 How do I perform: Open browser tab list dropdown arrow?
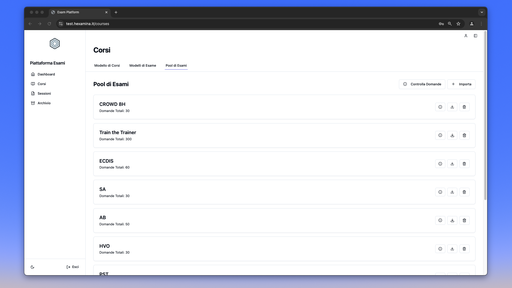click(x=482, y=12)
